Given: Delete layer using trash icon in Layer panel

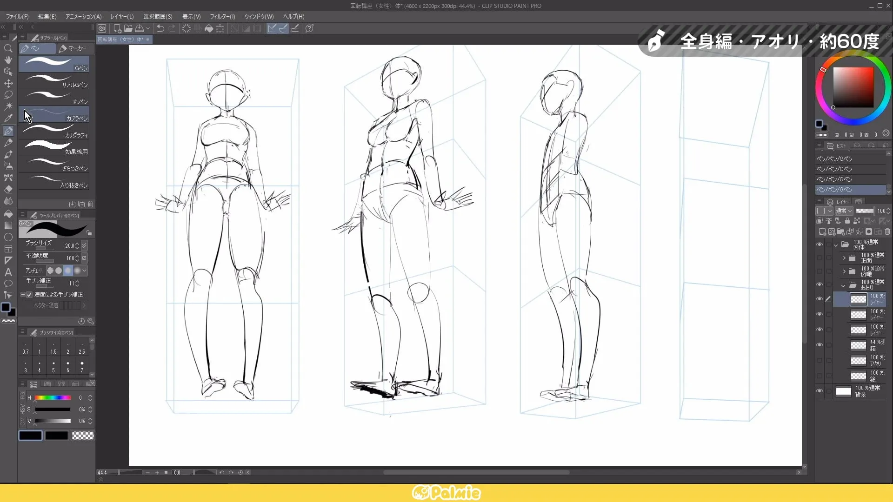Looking at the screenshot, I should 887,231.
